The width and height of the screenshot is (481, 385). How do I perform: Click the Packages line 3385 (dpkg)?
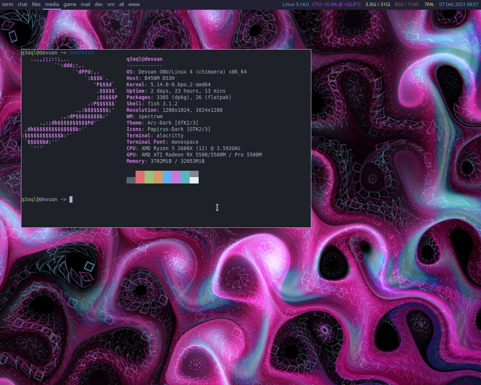(x=179, y=97)
